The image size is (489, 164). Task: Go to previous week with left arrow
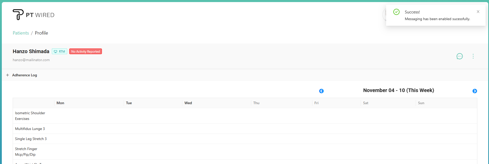coord(321,91)
